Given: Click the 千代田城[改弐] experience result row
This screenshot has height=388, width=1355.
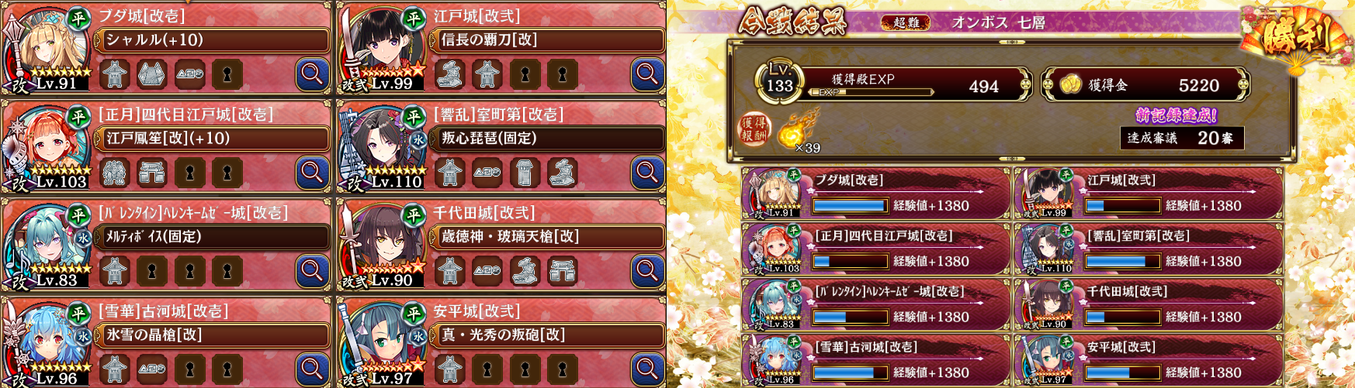Looking at the screenshot, I should (x=1148, y=305).
